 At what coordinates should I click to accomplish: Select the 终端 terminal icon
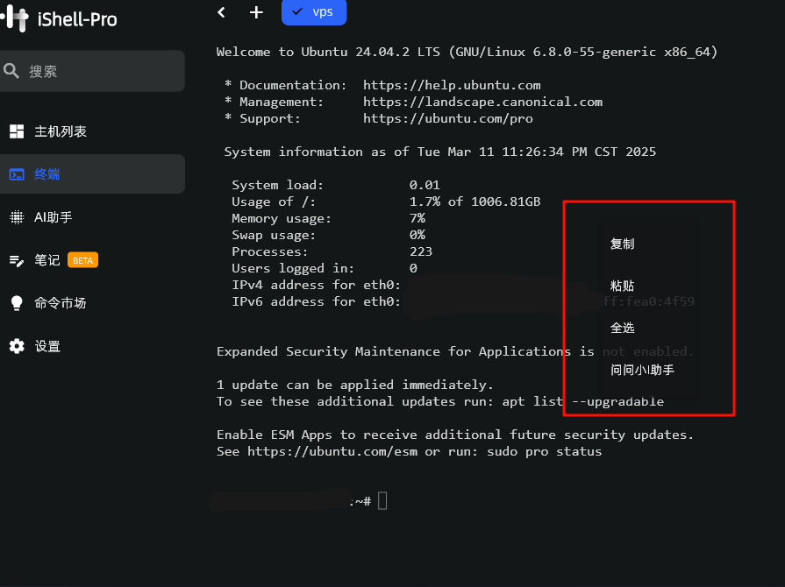click(17, 174)
